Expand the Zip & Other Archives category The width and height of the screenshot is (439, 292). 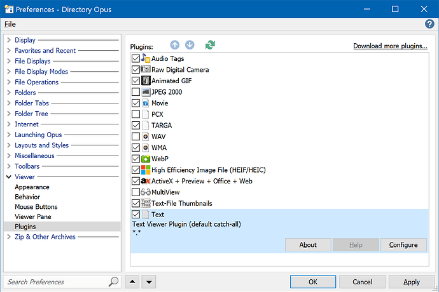coord(9,237)
